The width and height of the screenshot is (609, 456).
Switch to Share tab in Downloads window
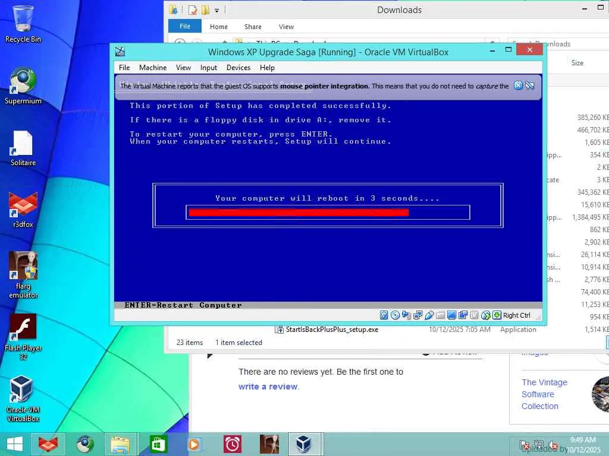[x=253, y=26]
